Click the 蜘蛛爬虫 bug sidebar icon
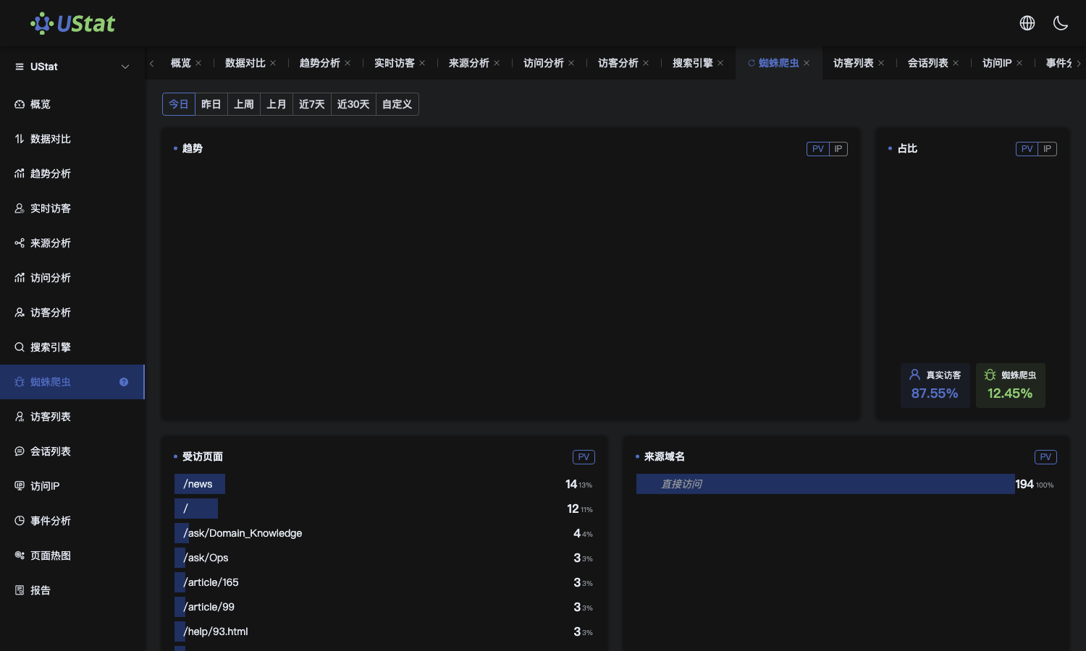1086x651 pixels. [20, 382]
